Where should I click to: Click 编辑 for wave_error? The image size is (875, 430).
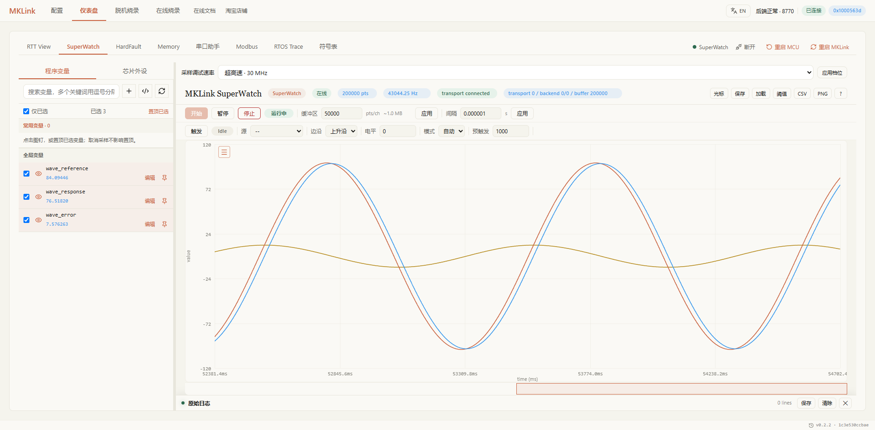pyautogui.click(x=150, y=224)
